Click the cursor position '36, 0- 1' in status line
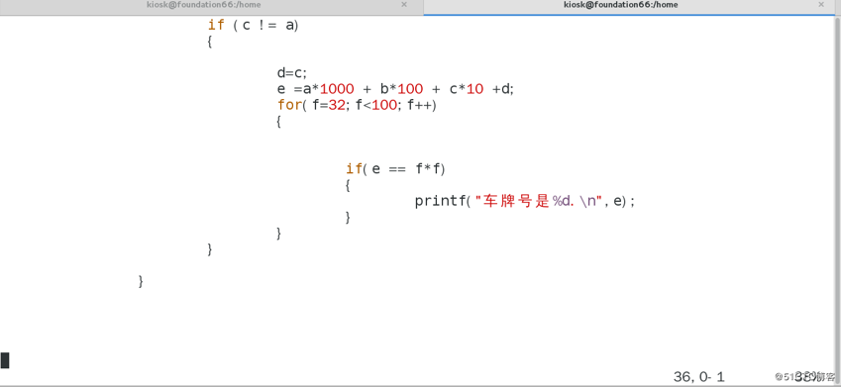The width and height of the screenshot is (841, 387). [x=699, y=377]
